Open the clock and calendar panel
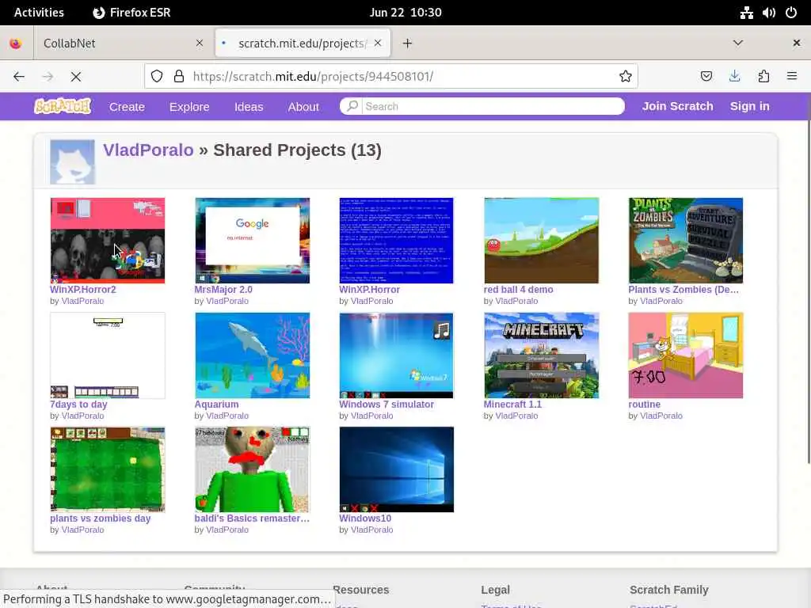Image resolution: width=811 pixels, height=608 pixels. click(405, 13)
